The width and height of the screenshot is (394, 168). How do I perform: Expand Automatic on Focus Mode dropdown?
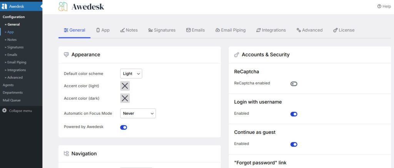[x=138, y=113]
